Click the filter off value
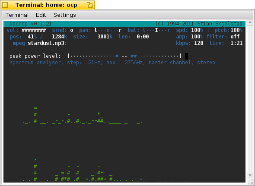 click(x=235, y=37)
